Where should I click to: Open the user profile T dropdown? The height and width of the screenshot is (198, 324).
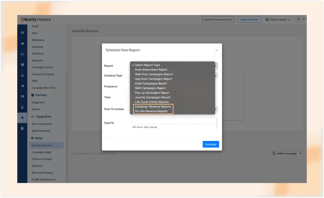click(x=300, y=20)
